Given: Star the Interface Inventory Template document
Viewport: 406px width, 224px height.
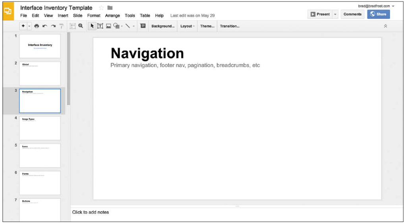Looking at the screenshot, I should [101, 8].
